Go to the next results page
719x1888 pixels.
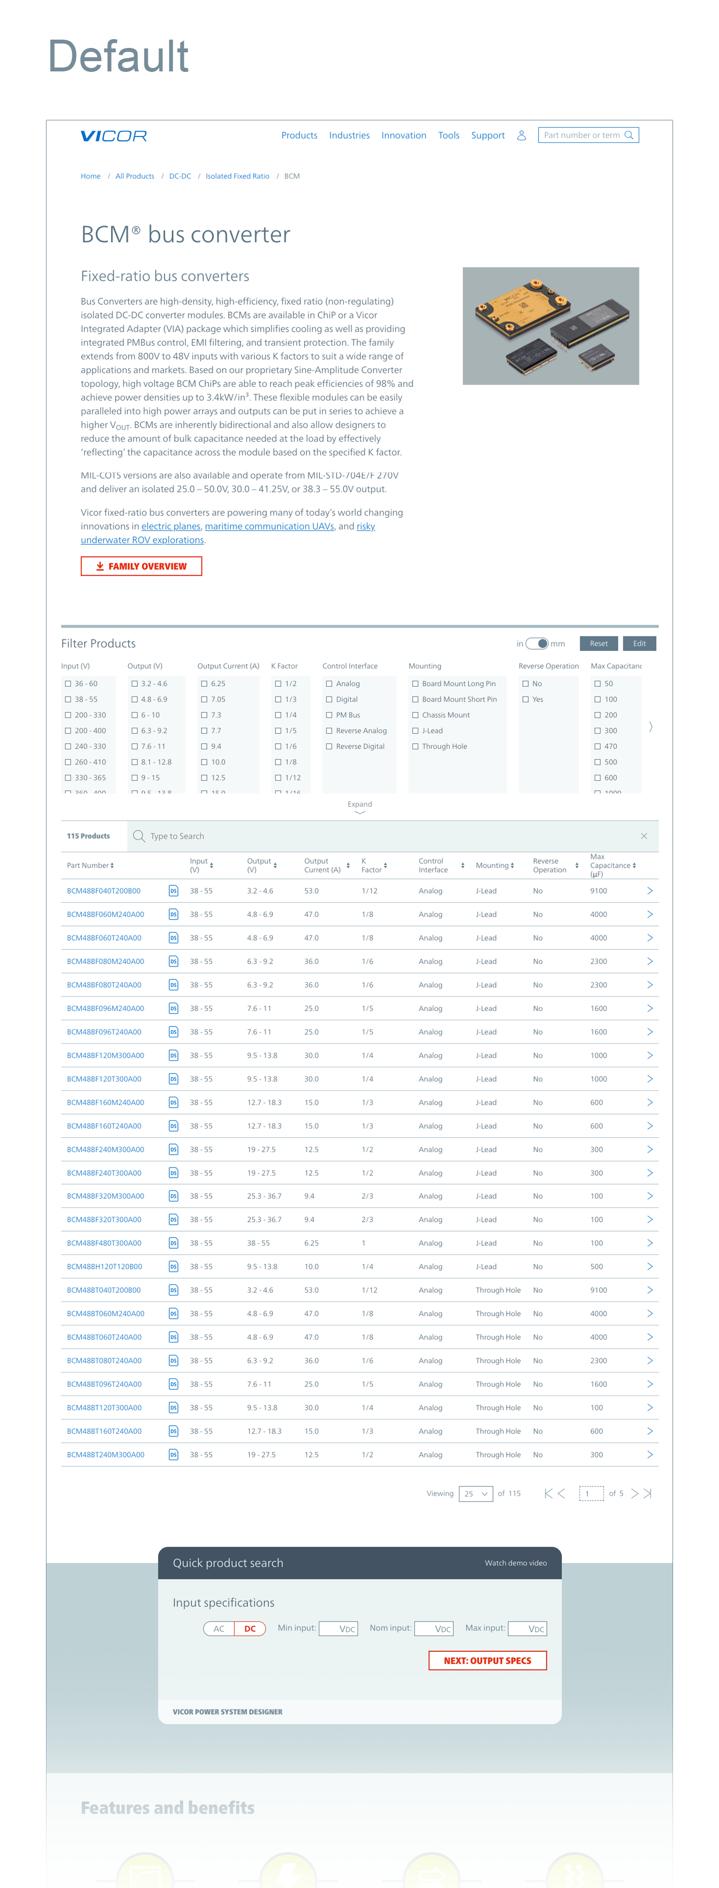click(x=634, y=1493)
